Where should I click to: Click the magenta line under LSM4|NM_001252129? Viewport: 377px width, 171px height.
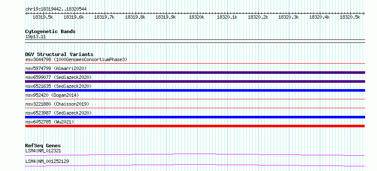coord(195,165)
